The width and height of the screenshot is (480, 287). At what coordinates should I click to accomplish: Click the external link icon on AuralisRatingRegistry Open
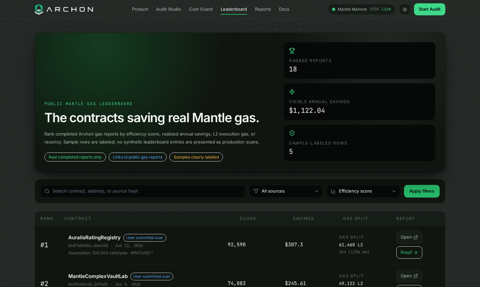click(x=416, y=237)
